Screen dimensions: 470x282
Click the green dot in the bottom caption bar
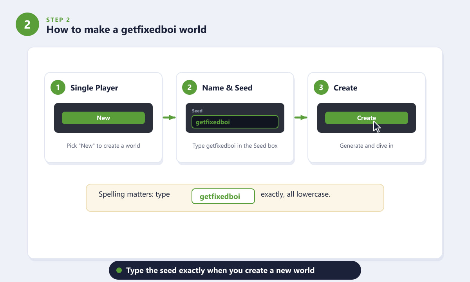coord(119,270)
